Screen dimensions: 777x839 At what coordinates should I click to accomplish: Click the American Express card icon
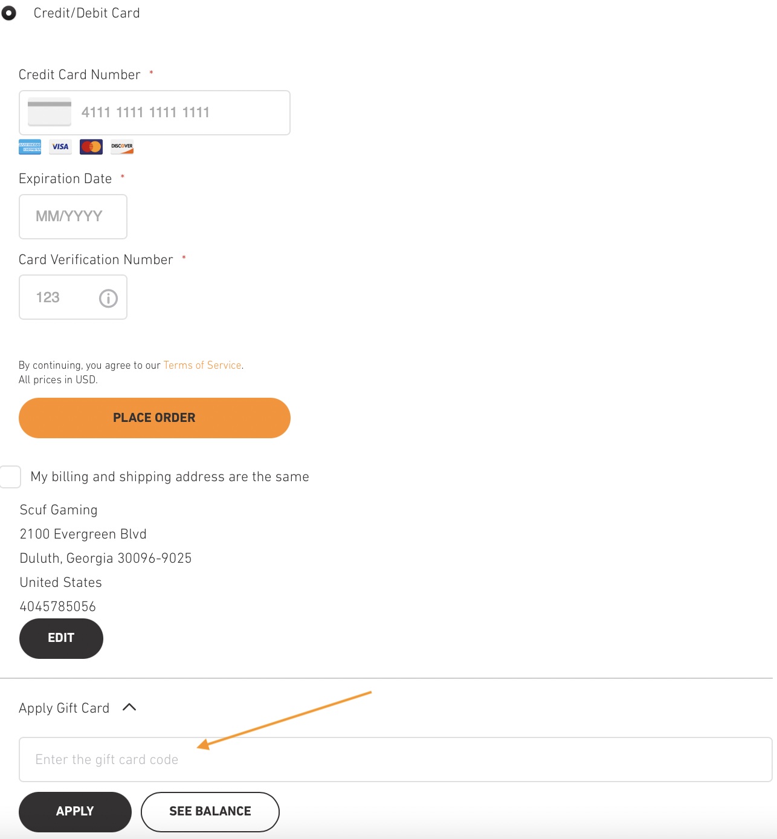coord(30,147)
